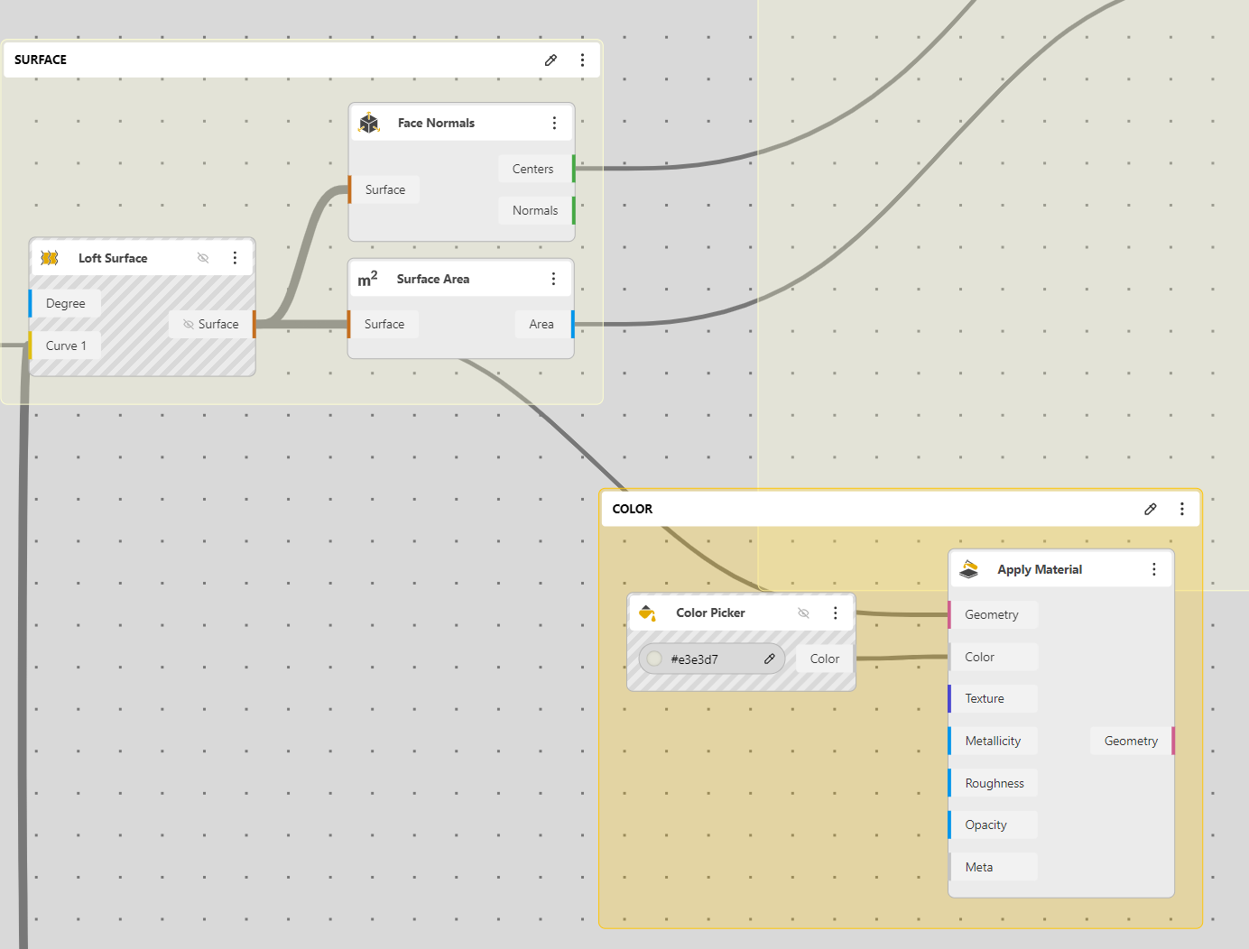Viewport: 1249px width, 949px height.
Task: Toggle visibility of the Color Picker node
Action: coord(803,613)
